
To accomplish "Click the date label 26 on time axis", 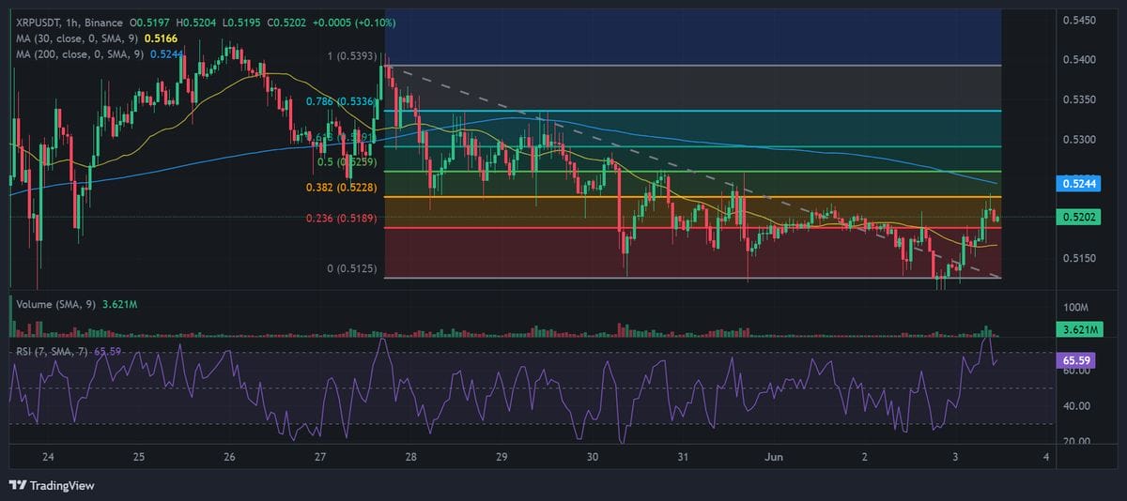I will [229, 457].
